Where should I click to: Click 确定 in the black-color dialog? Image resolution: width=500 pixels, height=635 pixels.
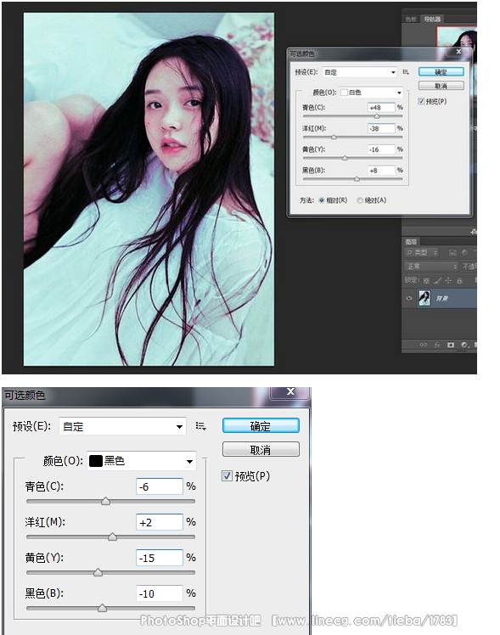(x=261, y=425)
